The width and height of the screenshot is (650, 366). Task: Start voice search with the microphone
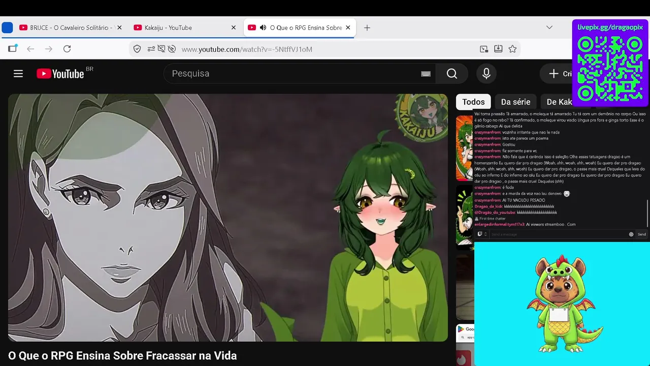point(486,74)
